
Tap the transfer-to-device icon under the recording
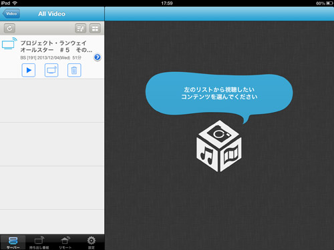click(51, 70)
